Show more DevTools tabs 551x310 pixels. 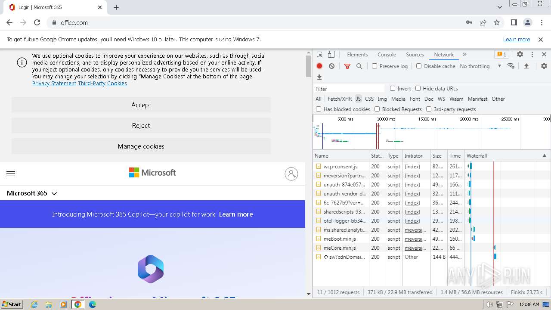(464, 55)
